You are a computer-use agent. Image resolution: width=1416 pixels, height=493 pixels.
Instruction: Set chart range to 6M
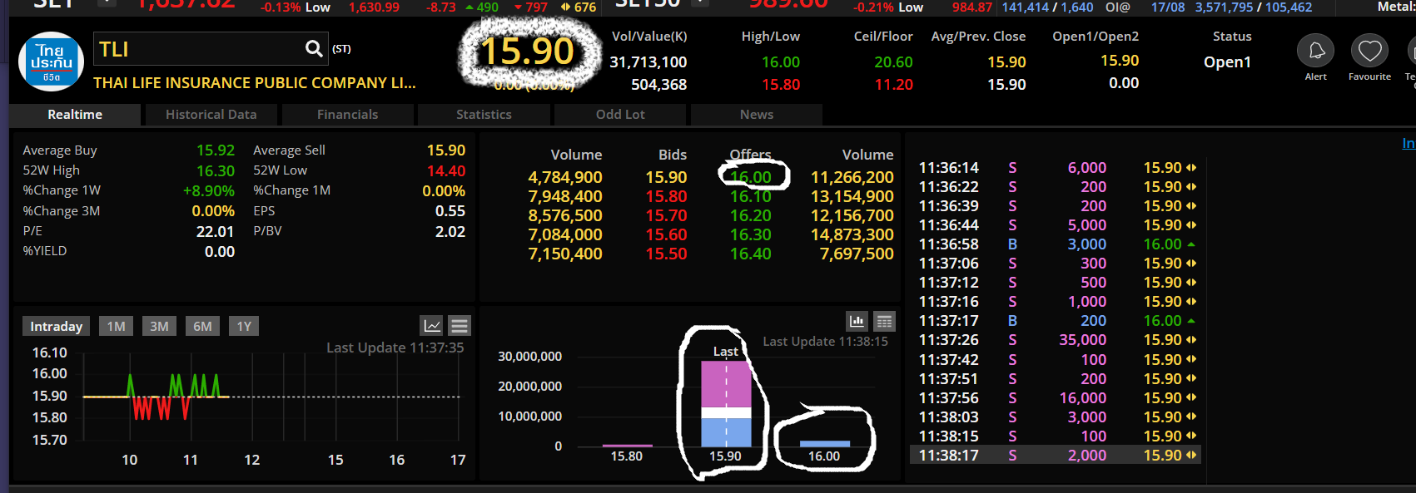(x=202, y=326)
